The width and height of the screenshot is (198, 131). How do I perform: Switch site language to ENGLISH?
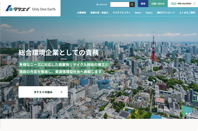[102, 5]
